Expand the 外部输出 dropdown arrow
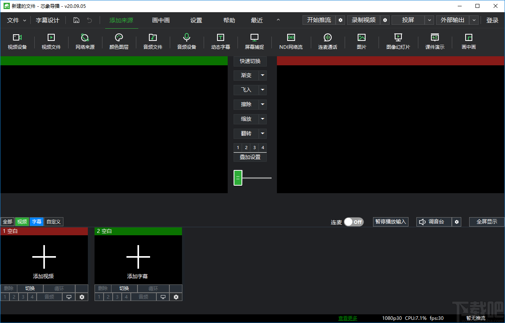 pyautogui.click(x=474, y=20)
